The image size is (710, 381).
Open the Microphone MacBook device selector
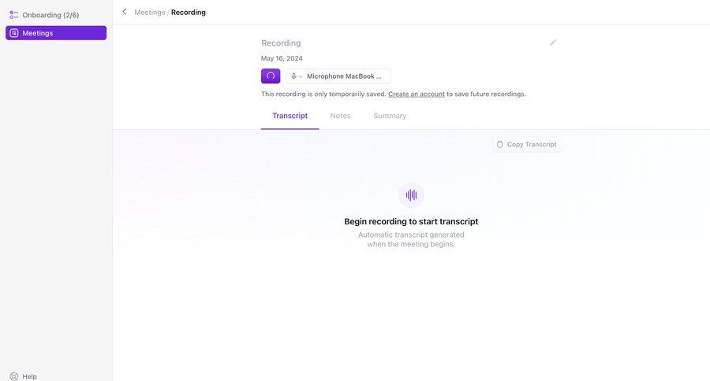coord(344,76)
